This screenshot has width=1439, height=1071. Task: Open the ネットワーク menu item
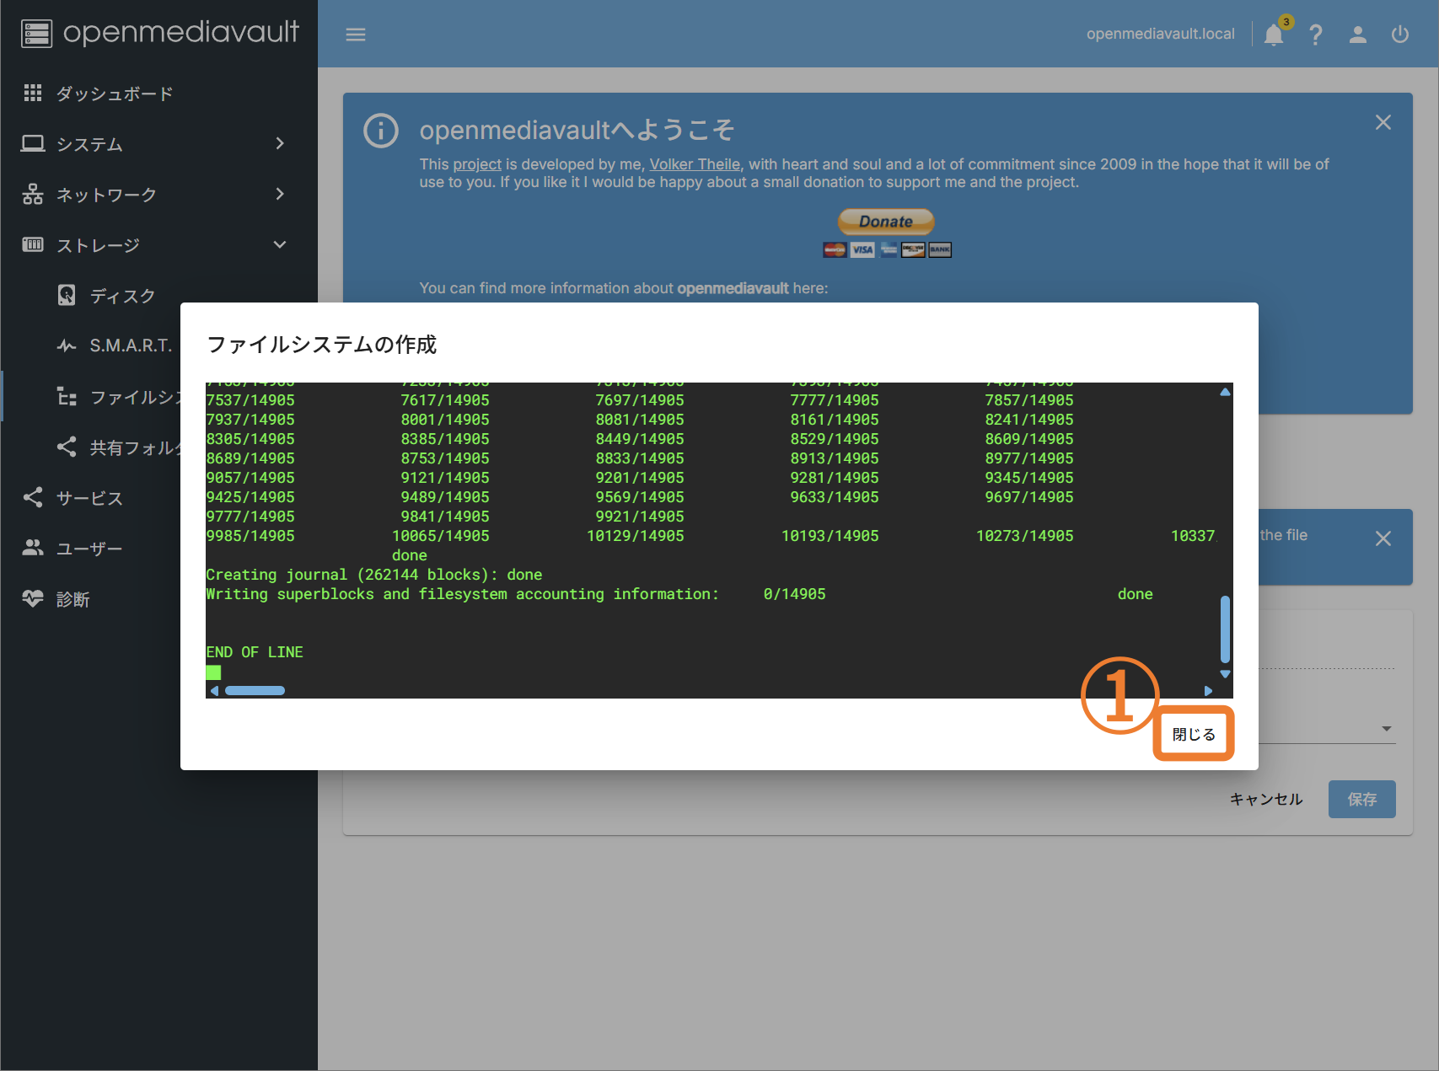(158, 195)
